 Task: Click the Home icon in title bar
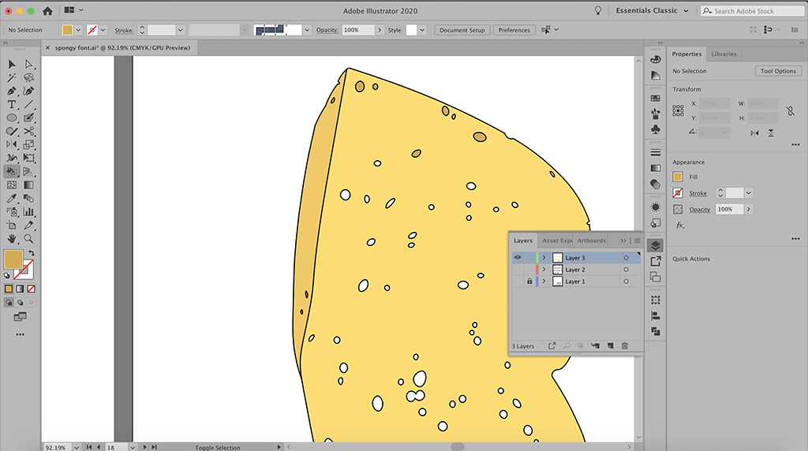47,11
